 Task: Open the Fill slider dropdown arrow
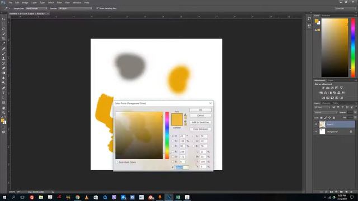355,118
